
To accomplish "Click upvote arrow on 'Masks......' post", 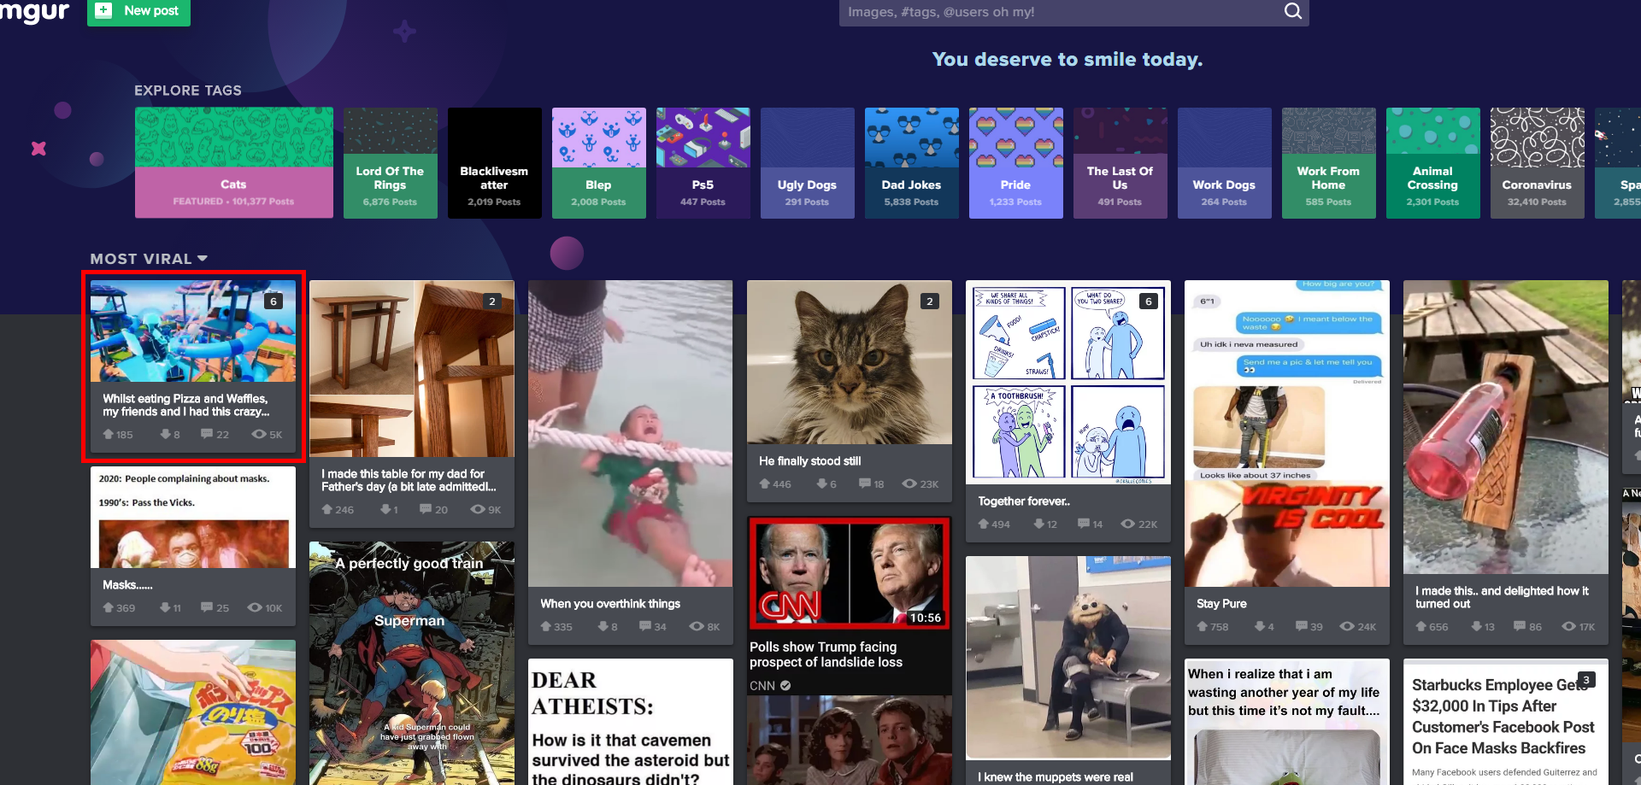I will pyautogui.click(x=109, y=607).
